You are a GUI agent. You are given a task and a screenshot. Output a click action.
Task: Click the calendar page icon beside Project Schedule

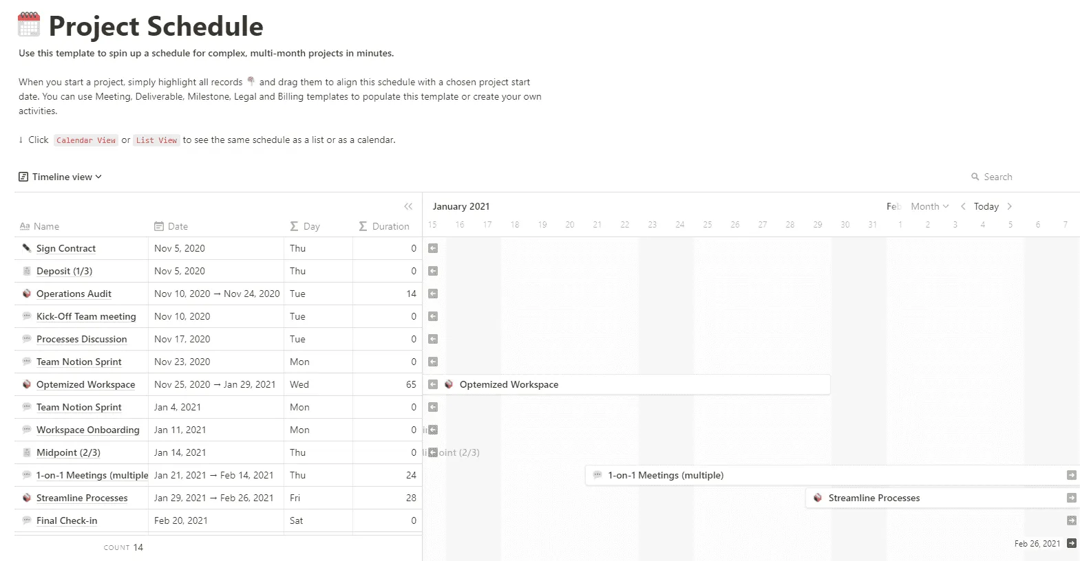click(29, 25)
